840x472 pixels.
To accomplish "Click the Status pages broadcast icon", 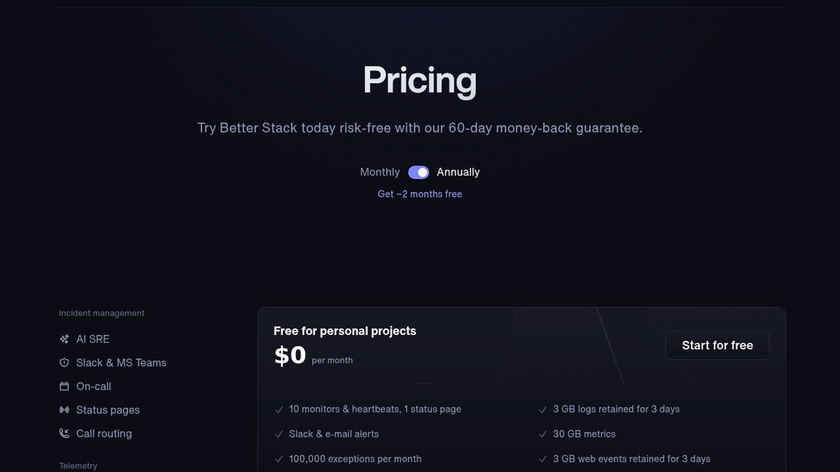I will 64,410.
